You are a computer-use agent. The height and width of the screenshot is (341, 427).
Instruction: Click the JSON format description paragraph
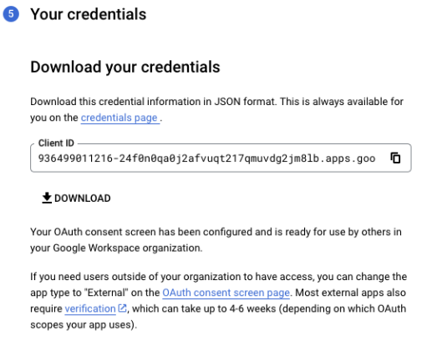coord(216,109)
